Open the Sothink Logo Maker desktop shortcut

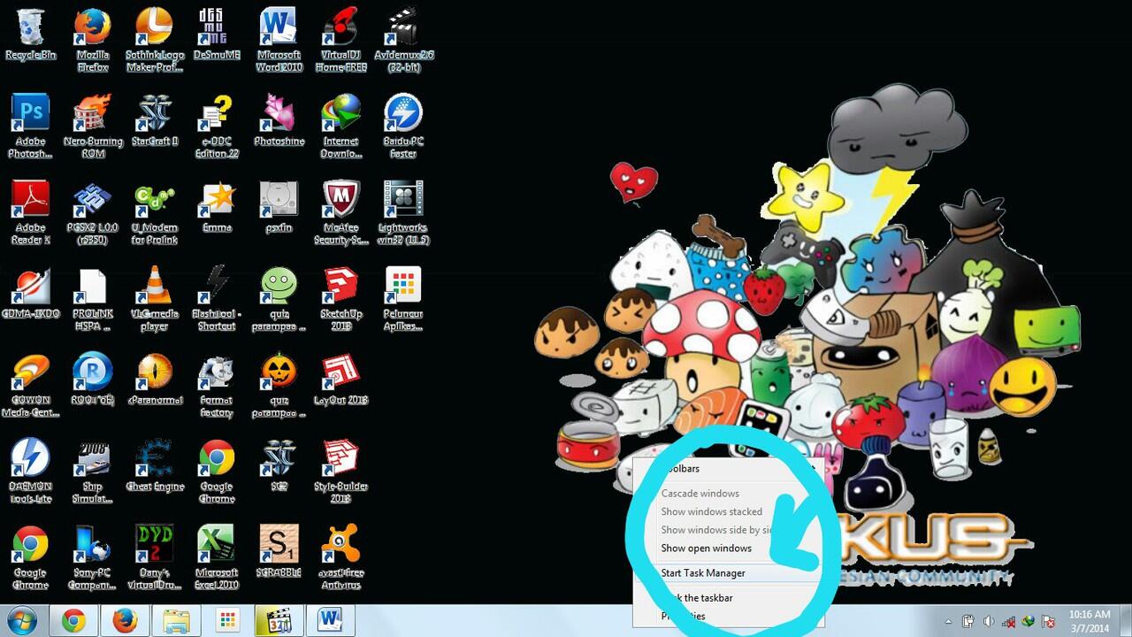[x=154, y=40]
